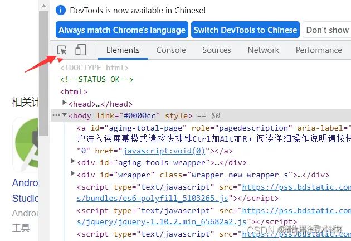This screenshot has height=241, width=351.
Task: Select the DOCTYPE html line
Action: tap(94, 68)
